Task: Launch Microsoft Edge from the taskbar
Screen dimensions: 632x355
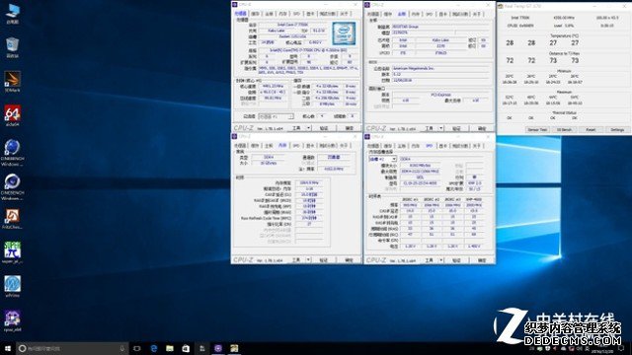Action: [x=154, y=348]
